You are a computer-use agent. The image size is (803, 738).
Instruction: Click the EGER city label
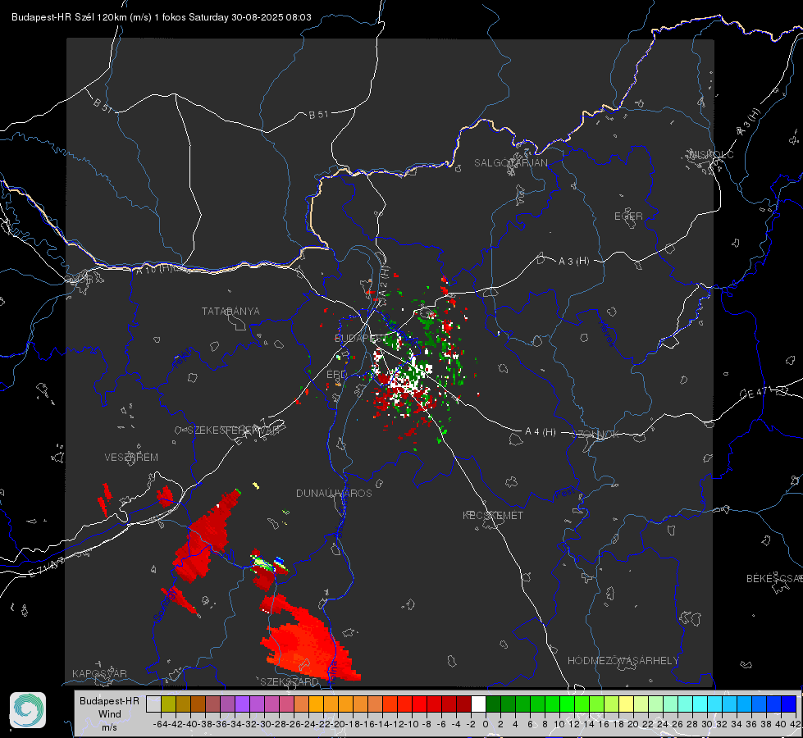click(x=628, y=216)
